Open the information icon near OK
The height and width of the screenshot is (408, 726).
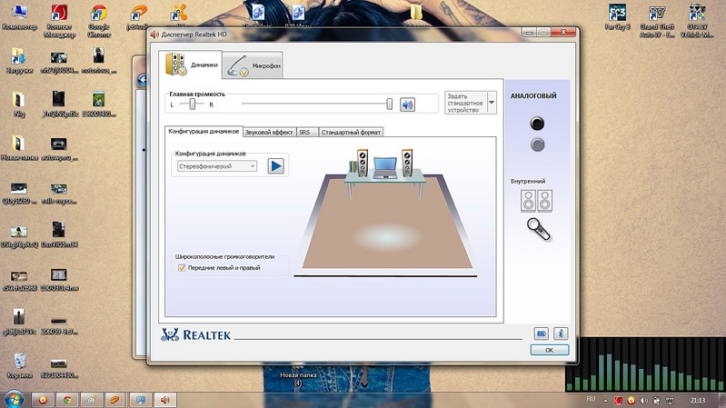coord(561,333)
